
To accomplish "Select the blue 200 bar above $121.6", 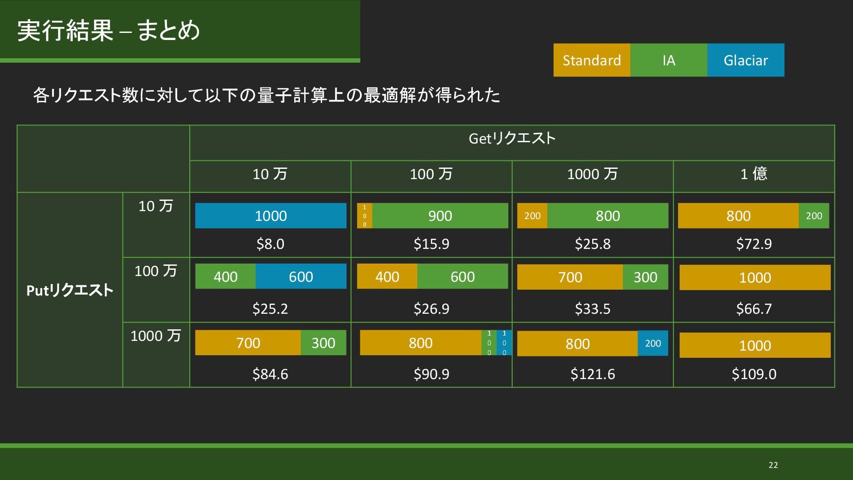I will click(x=653, y=343).
